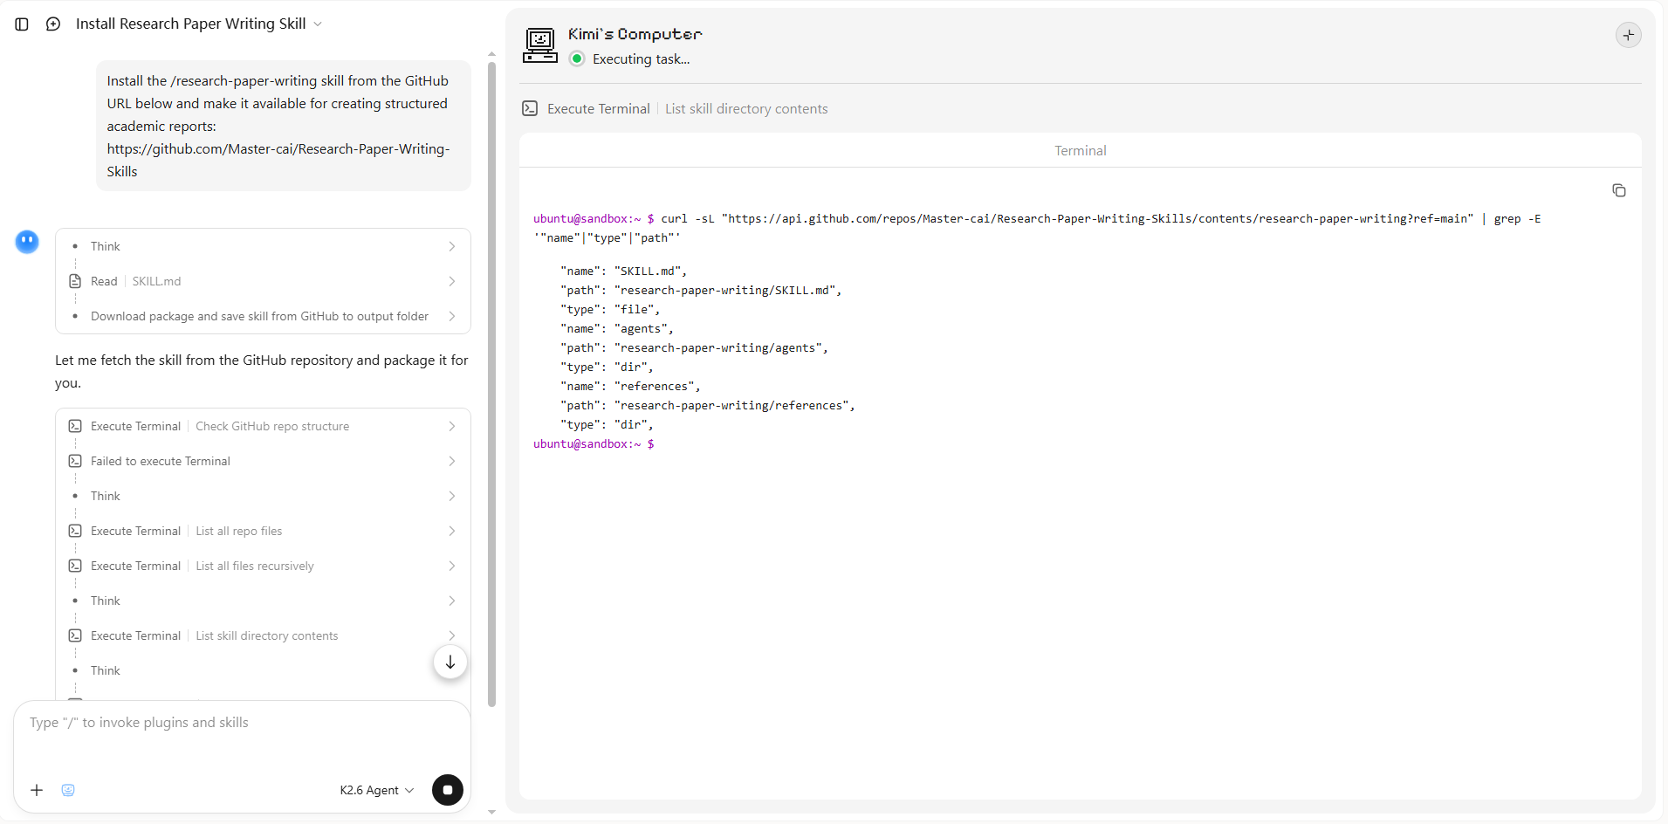Add attachment with the plus icon in input box

(x=37, y=790)
